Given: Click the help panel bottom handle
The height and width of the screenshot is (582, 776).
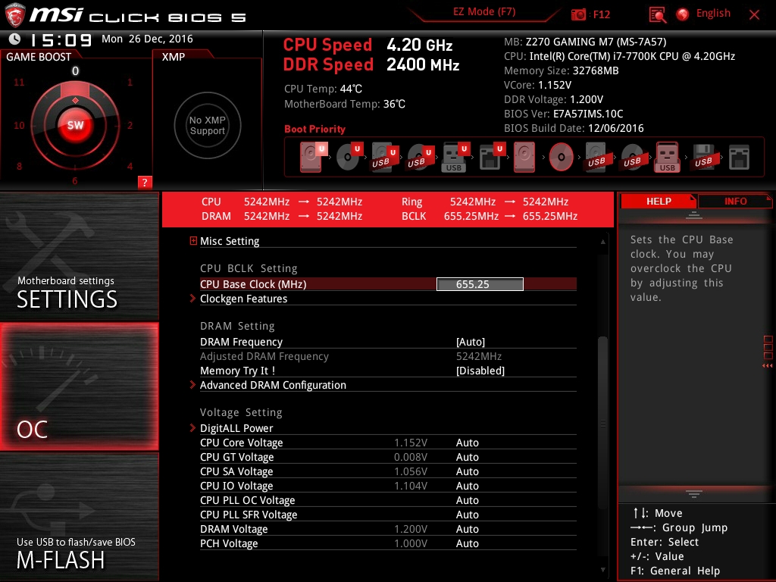Looking at the screenshot, I should (694, 493).
